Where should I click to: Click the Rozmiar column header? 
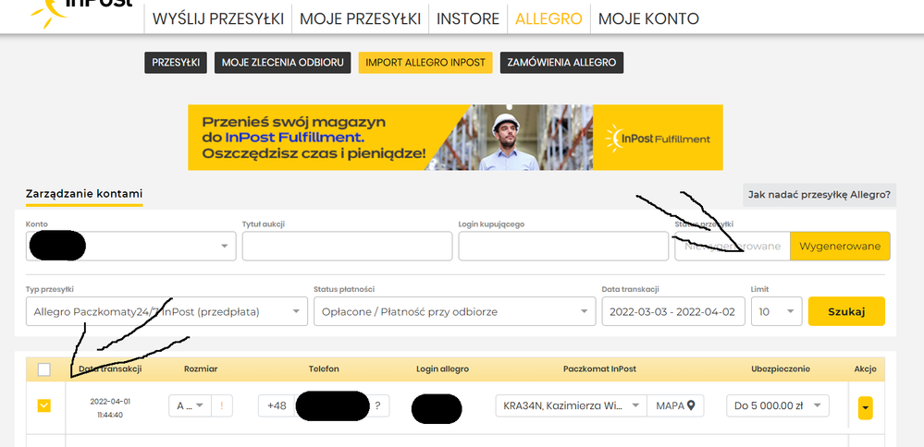pos(201,369)
